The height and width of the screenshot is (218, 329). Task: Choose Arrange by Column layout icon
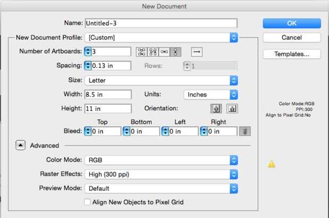click(x=177, y=51)
